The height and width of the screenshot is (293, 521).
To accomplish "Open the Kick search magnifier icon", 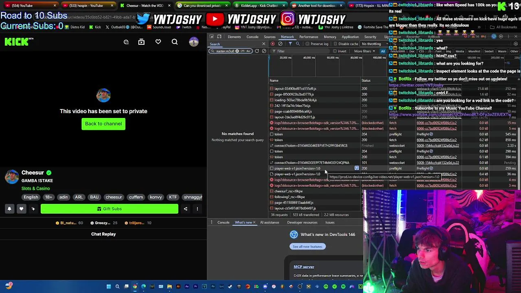I will (175, 42).
